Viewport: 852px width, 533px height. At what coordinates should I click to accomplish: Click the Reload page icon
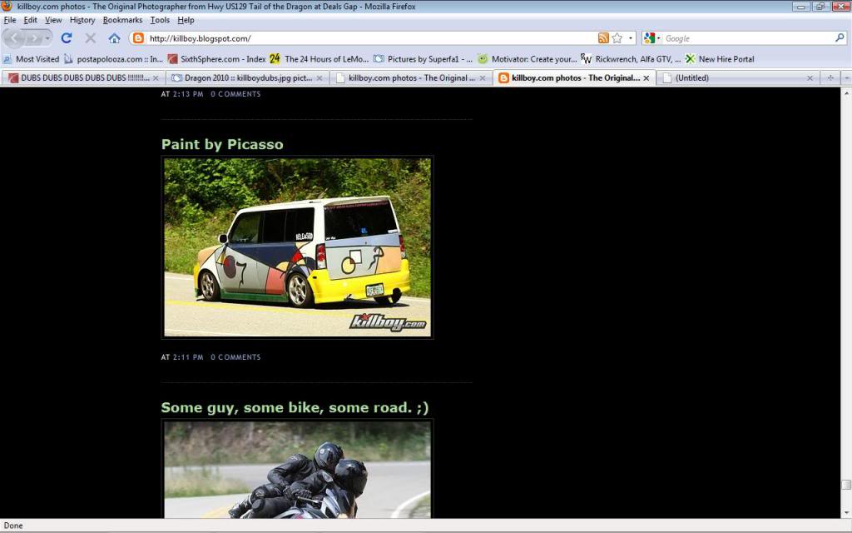point(67,37)
